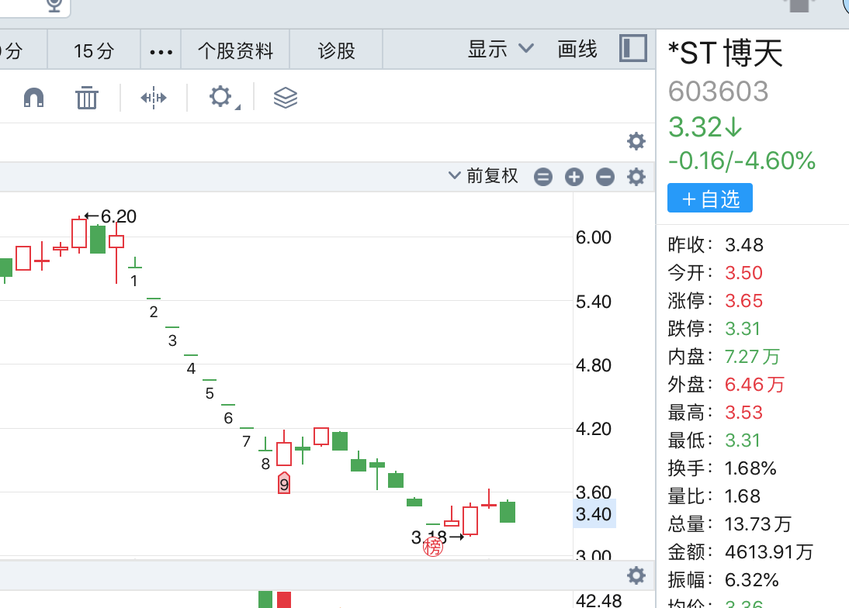Click the circled equals icon beside 前复权
The height and width of the screenshot is (608, 849).
click(x=543, y=177)
